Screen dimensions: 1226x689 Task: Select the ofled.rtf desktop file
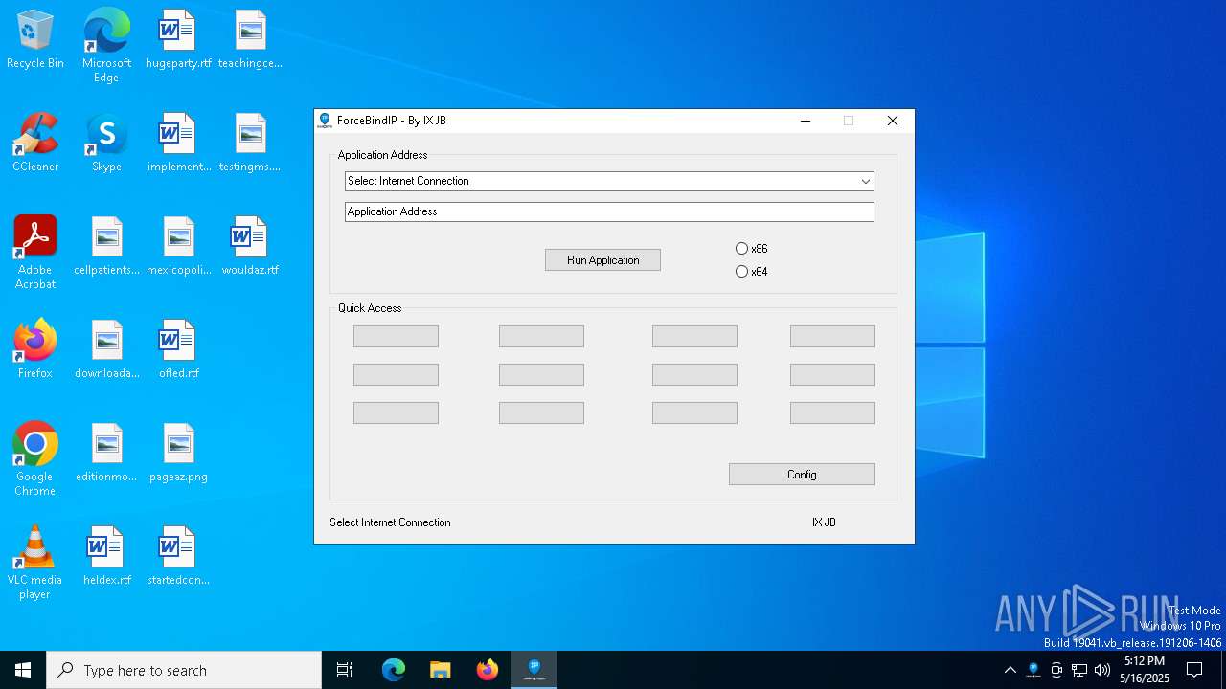click(178, 350)
